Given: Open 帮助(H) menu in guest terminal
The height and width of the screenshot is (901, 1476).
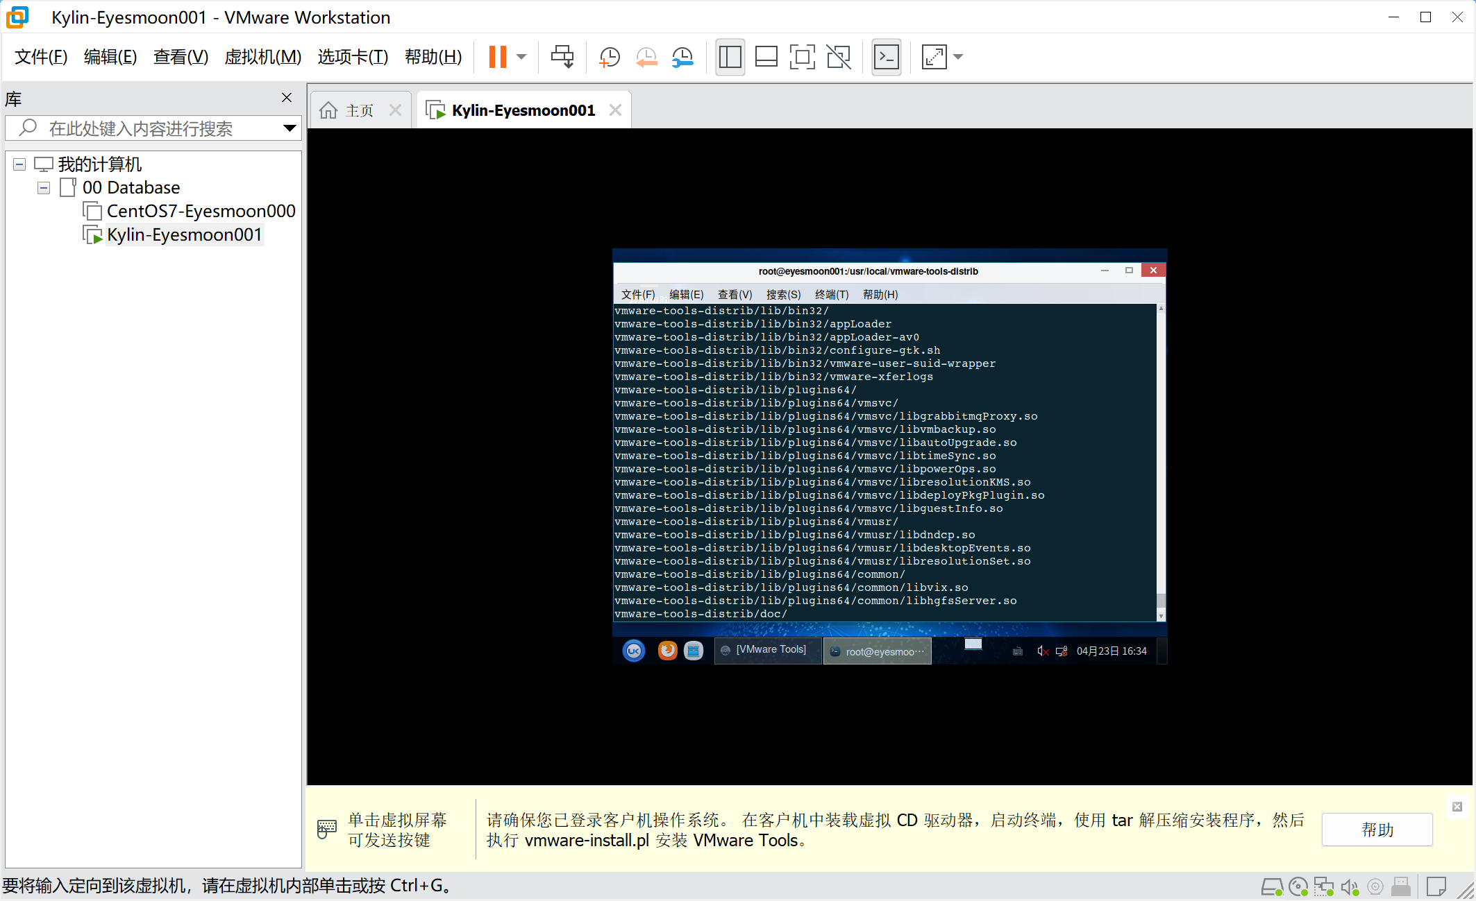Looking at the screenshot, I should 880,295.
